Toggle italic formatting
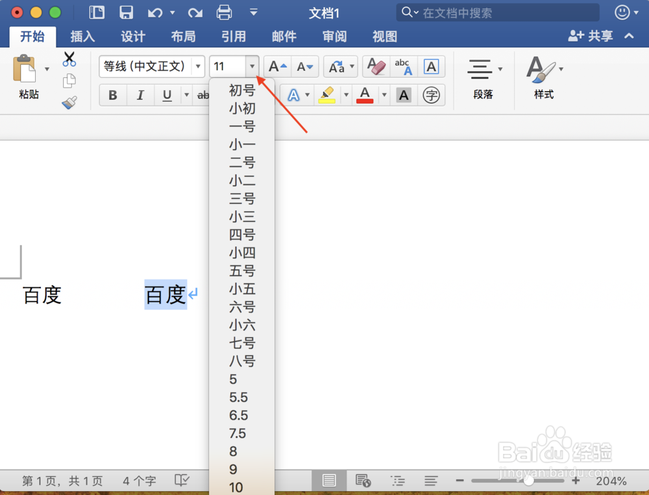 [x=140, y=95]
